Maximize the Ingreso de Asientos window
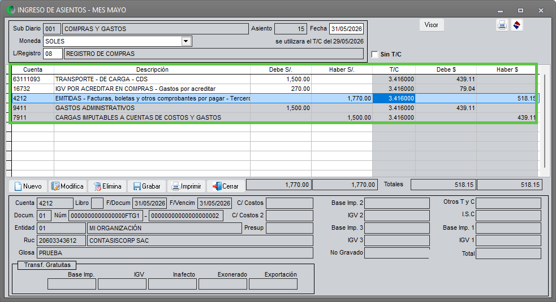The image size is (556, 302). 520,11
